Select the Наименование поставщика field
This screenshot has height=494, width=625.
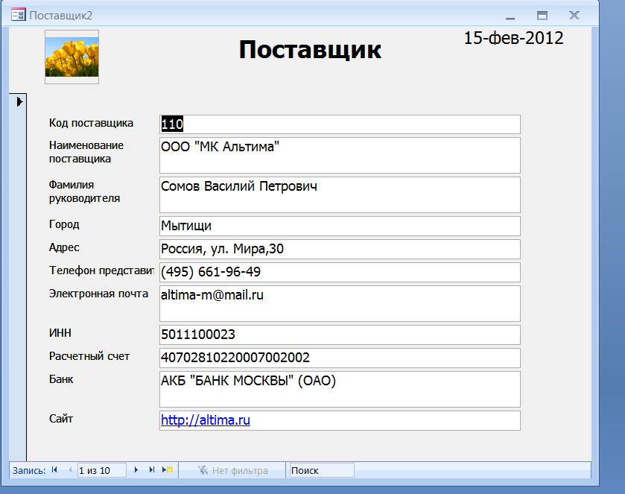pyautogui.click(x=340, y=156)
